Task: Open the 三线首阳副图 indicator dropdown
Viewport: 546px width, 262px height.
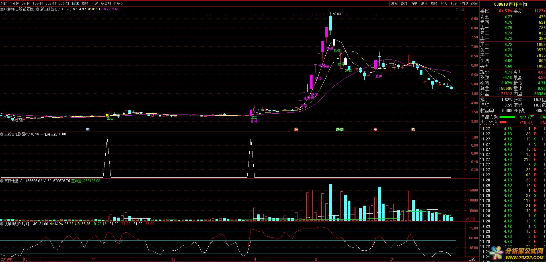Action: click(x=2, y=134)
